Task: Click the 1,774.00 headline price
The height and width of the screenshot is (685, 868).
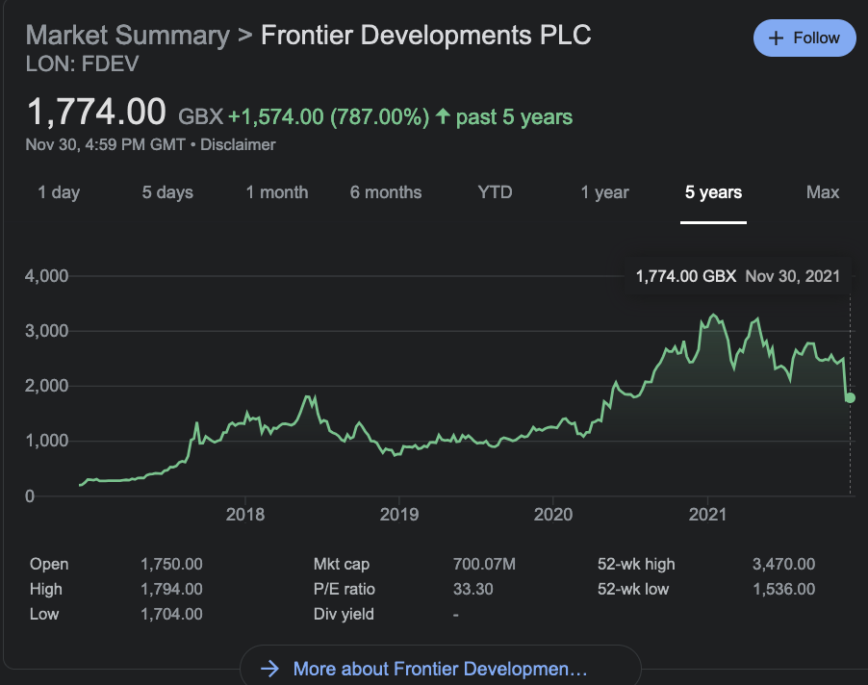Action: pos(96,112)
